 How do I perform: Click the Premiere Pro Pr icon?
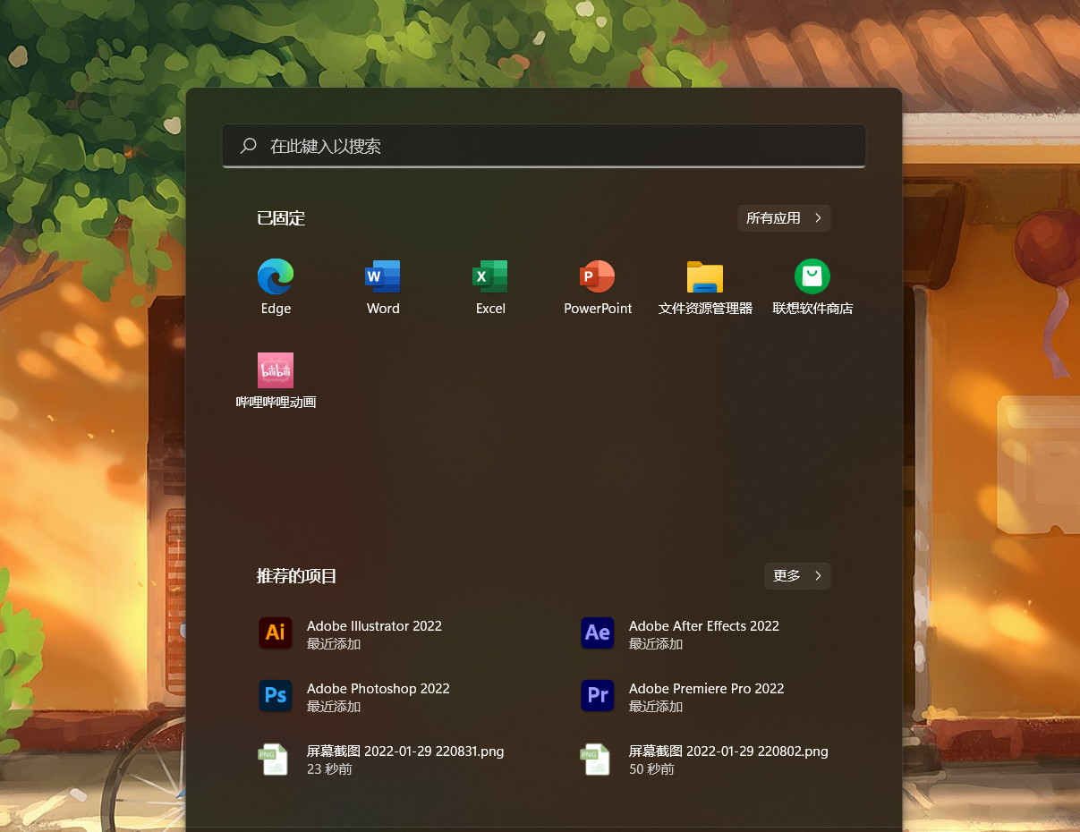click(x=598, y=696)
